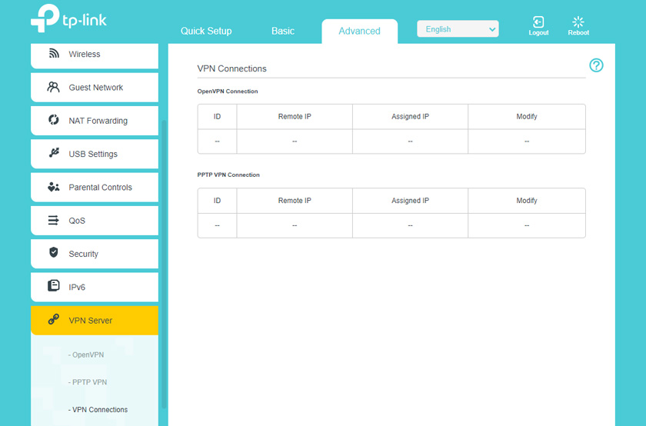Click the sidebar vertical scrollbar

coord(163,261)
